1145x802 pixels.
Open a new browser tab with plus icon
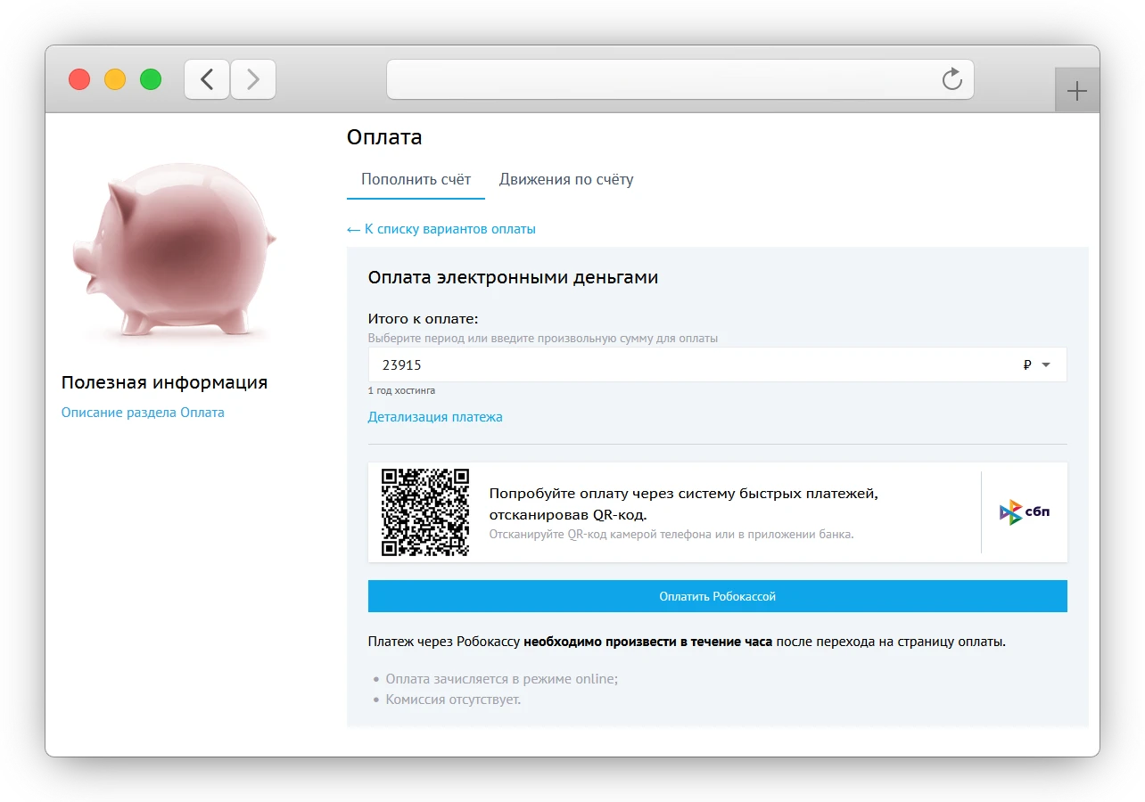(x=1077, y=89)
